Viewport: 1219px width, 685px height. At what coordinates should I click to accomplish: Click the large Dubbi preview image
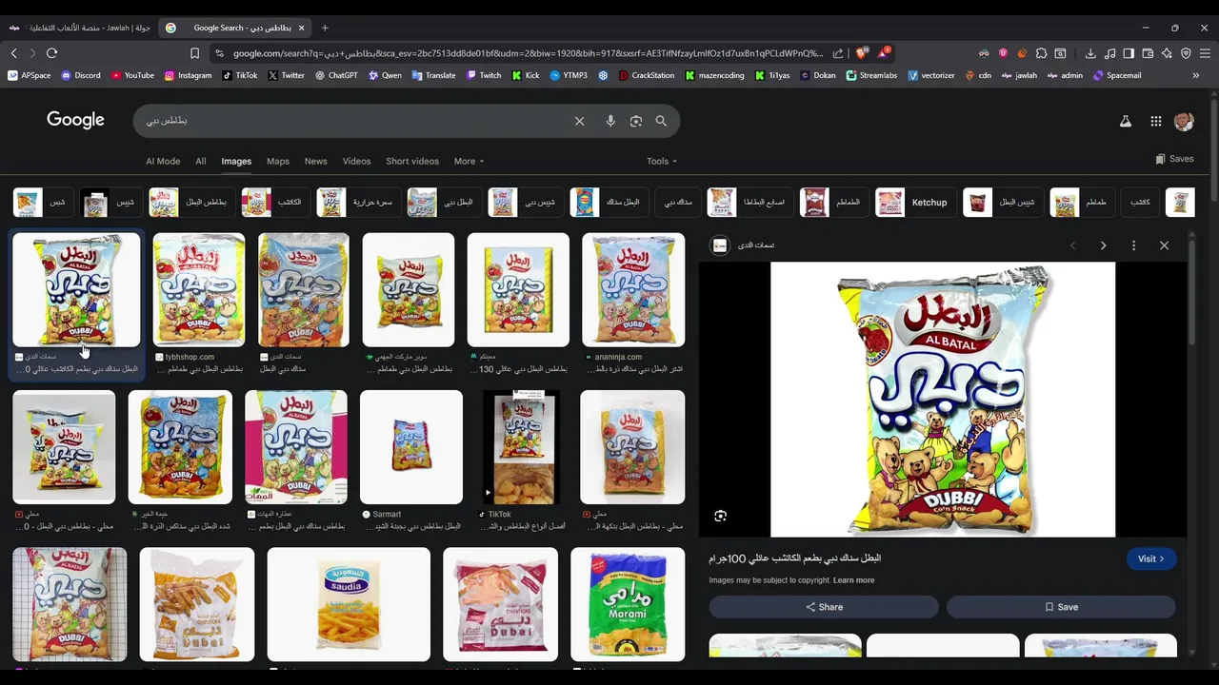[x=943, y=400]
